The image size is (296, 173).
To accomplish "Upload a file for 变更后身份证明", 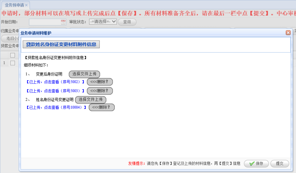I will point(84,74).
